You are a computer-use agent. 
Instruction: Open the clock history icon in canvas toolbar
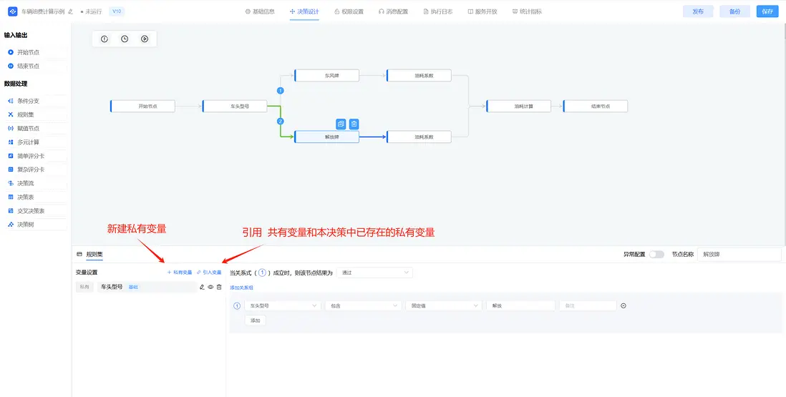point(125,39)
